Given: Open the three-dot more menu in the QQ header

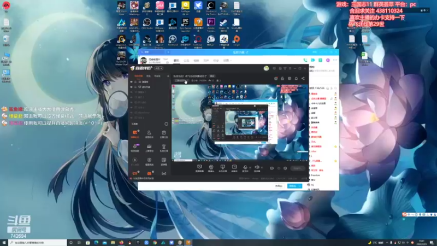Looking at the screenshot, I should [335, 60].
